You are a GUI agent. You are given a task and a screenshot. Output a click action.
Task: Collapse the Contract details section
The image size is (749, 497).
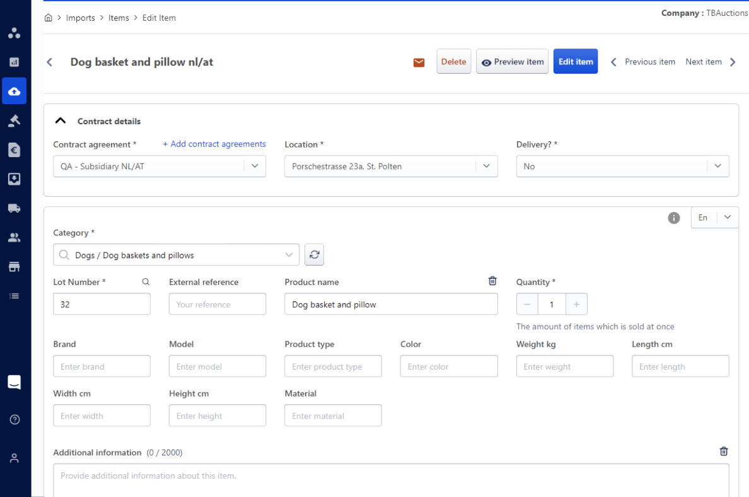(61, 121)
